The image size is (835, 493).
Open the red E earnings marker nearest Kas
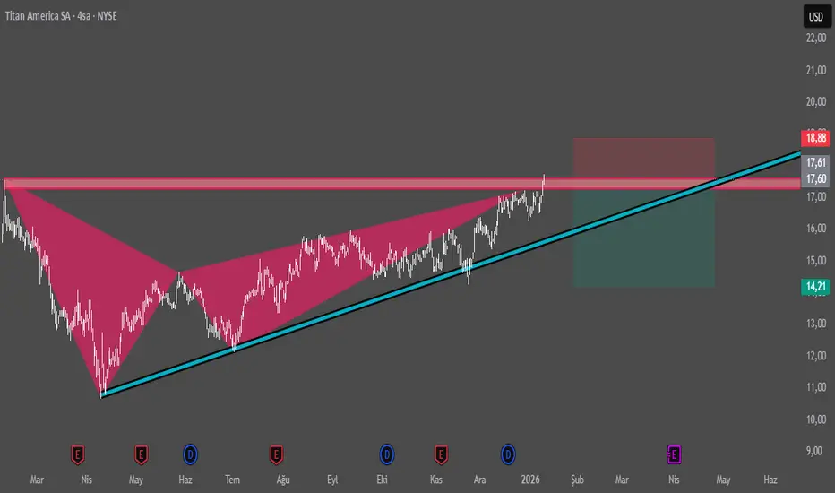(x=441, y=454)
